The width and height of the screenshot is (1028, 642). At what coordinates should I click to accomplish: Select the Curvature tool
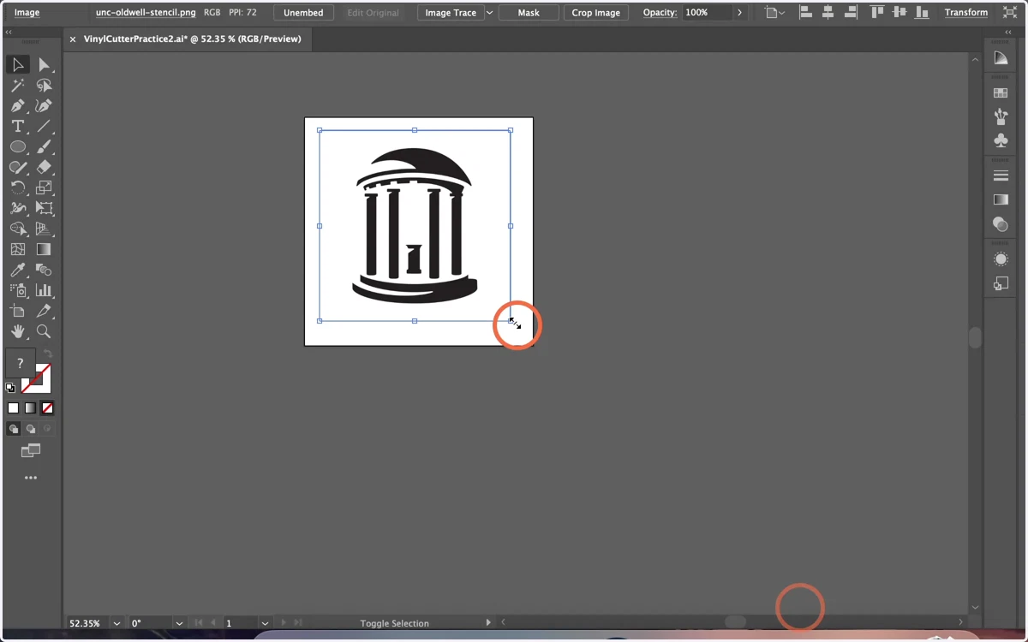44,106
